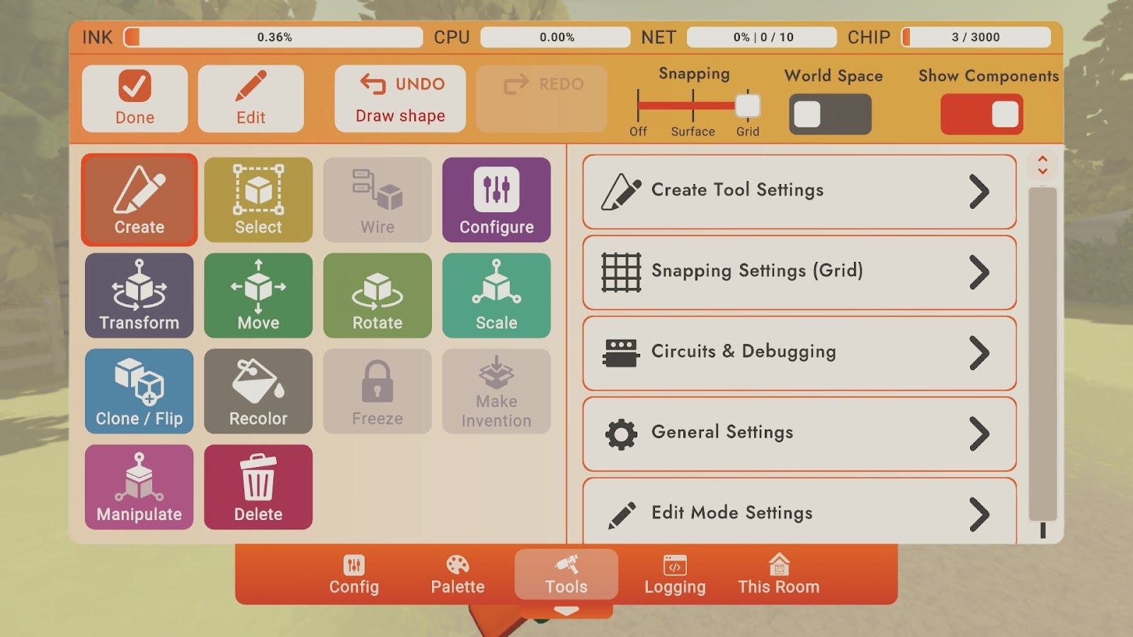Choose the Select tool

click(258, 200)
